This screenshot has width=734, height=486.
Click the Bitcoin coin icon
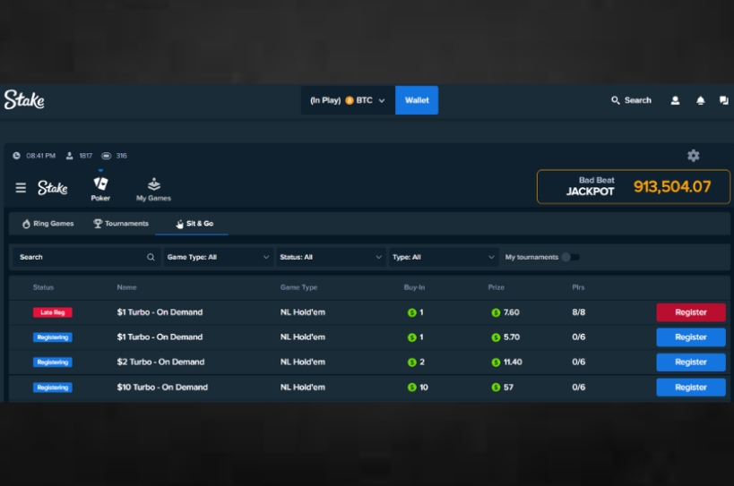click(350, 100)
